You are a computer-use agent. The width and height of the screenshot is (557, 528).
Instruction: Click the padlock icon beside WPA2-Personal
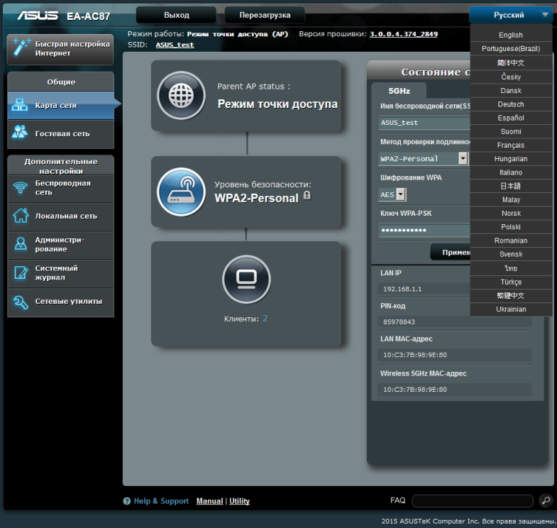307,195
